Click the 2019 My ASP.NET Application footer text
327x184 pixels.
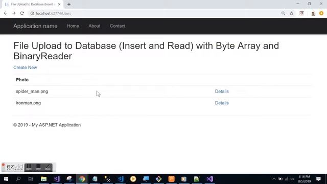pyautogui.click(x=47, y=125)
